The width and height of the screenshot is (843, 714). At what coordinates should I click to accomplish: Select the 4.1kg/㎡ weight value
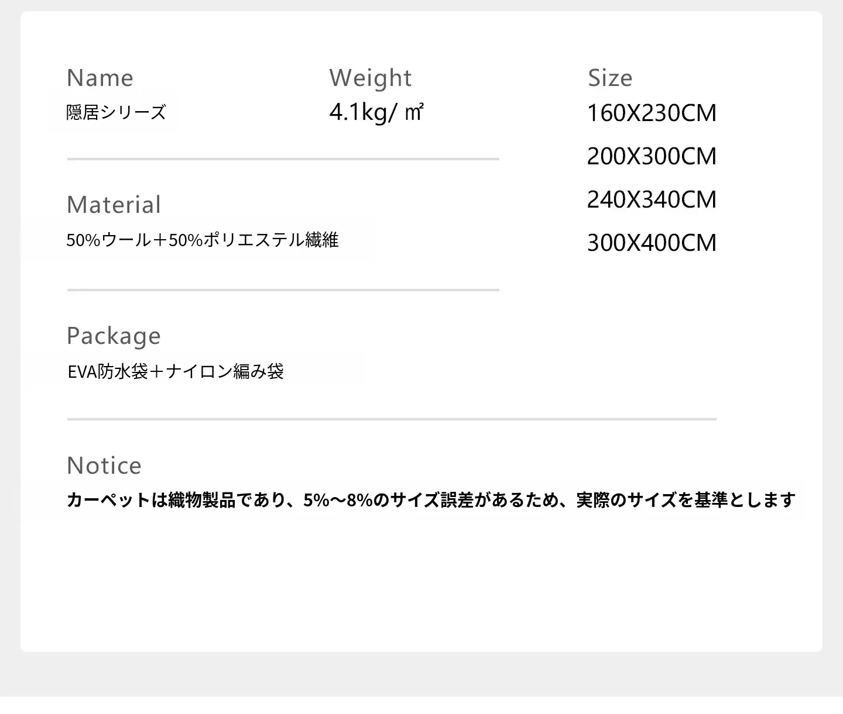point(376,112)
